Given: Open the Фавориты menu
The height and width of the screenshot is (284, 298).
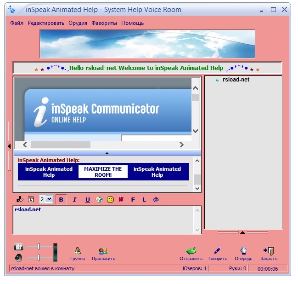Looking at the screenshot, I should pos(104,23).
